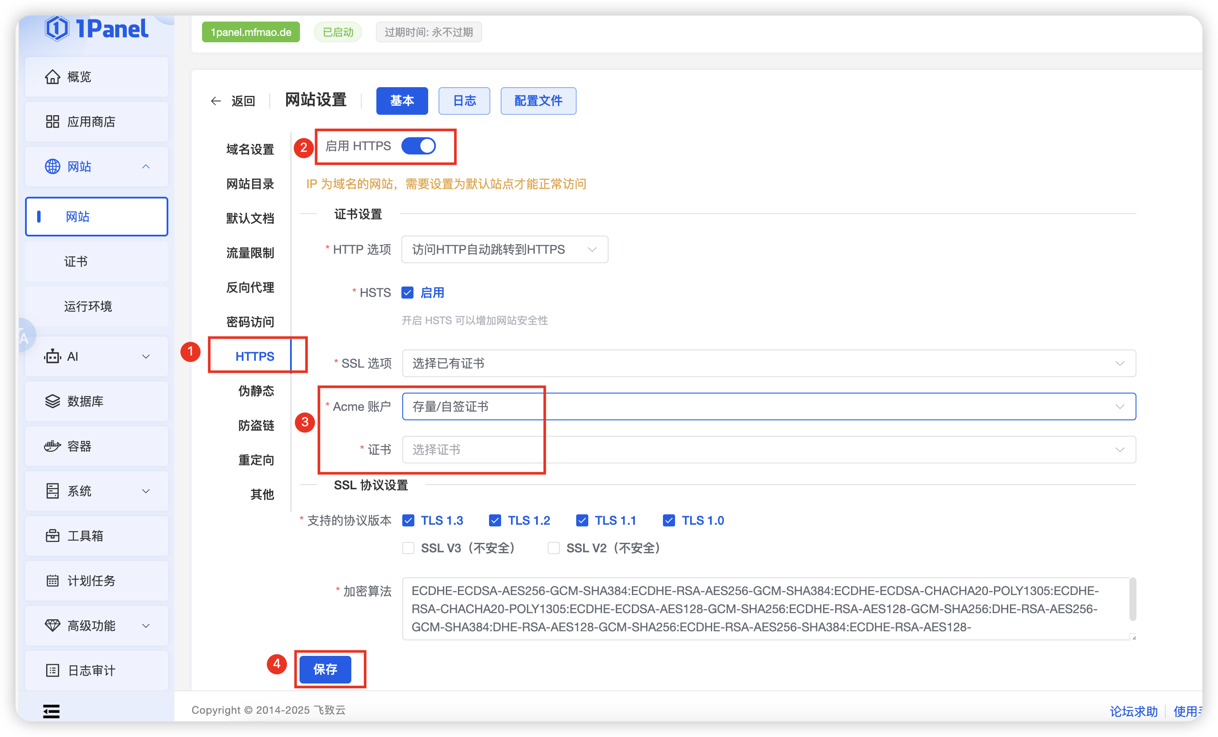Click the home icon beside 概览
Image resolution: width=1218 pixels, height=737 pixels.
pos(52,77)
